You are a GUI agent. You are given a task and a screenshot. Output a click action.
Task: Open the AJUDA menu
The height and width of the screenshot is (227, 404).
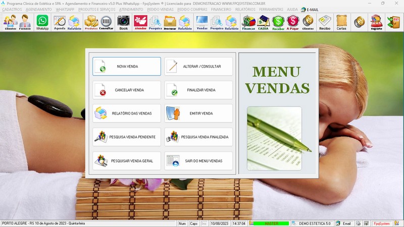click(x=292, y=10)
